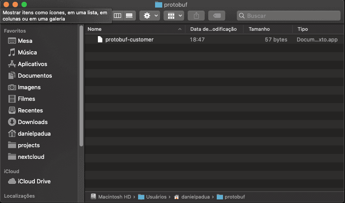
Task: Switch to column view mode
Action: [x=118, y=16]
